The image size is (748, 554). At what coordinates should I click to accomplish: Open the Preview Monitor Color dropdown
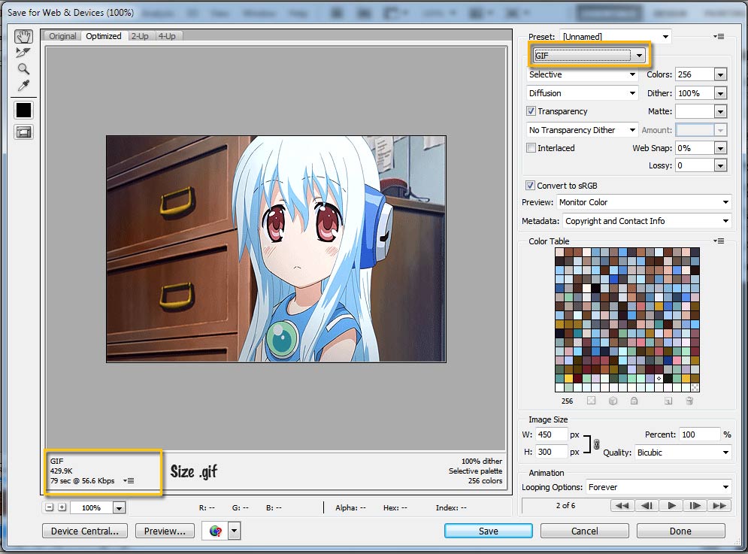644,202
